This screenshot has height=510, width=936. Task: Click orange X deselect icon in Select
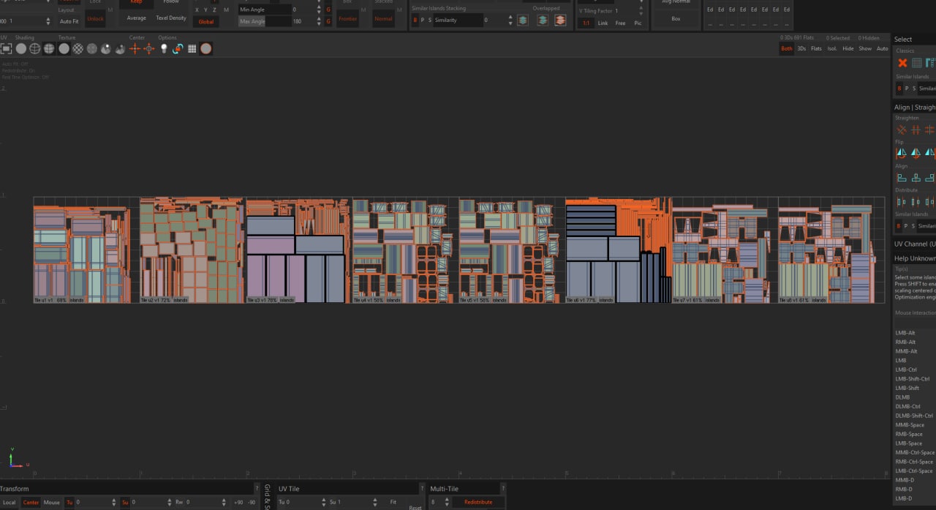tap(902, 63)
